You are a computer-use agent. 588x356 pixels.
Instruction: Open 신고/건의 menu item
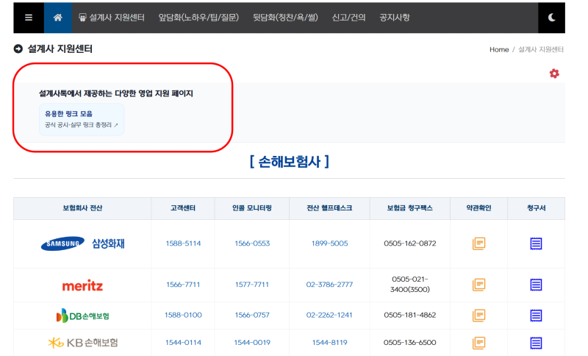click(348, 18)
